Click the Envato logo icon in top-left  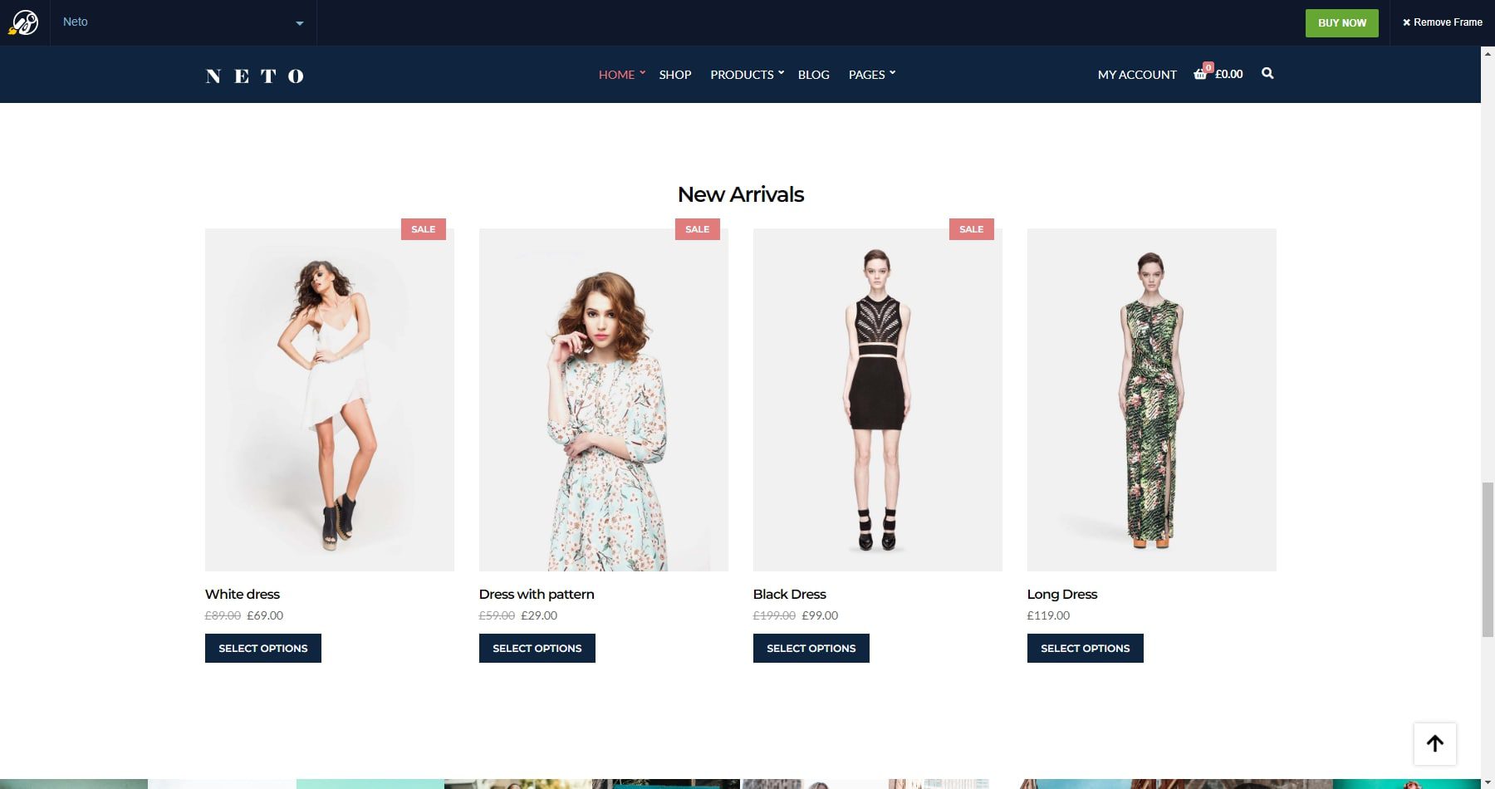(24, 22)
